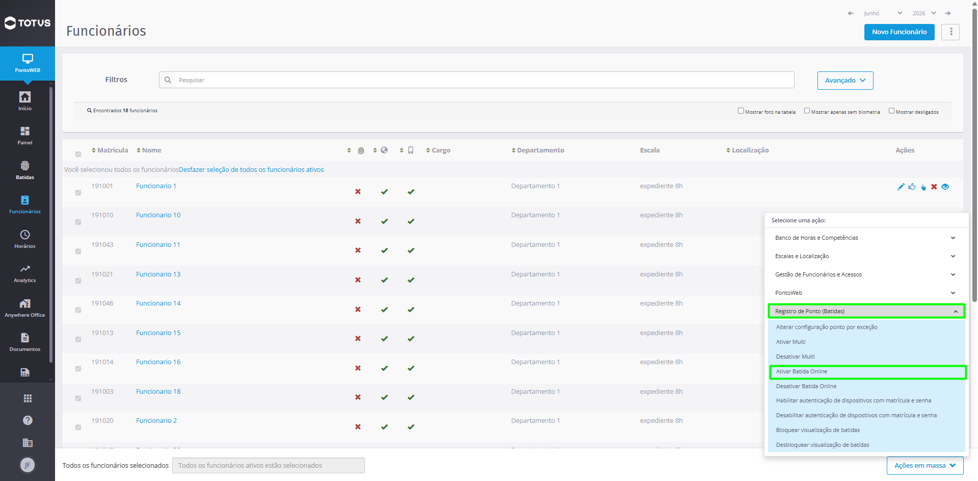Open the apps grid icon in the sidebar
The height and width of the screenshot is (481, 978).
pyautogui.click(x=28, y=398)
